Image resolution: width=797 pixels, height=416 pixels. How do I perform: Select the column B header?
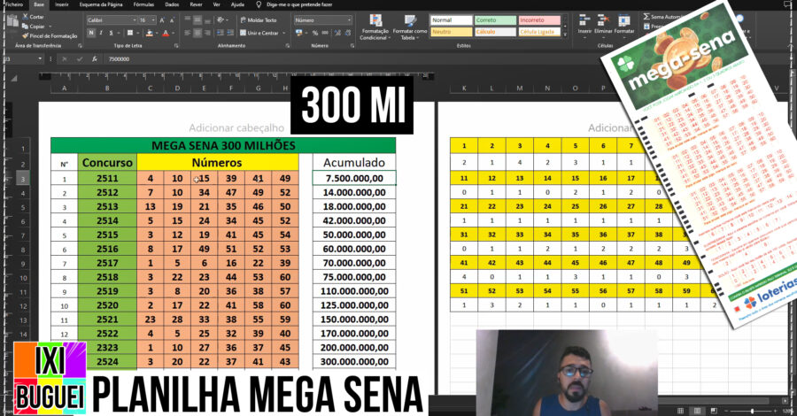click(x=107, y=88)
